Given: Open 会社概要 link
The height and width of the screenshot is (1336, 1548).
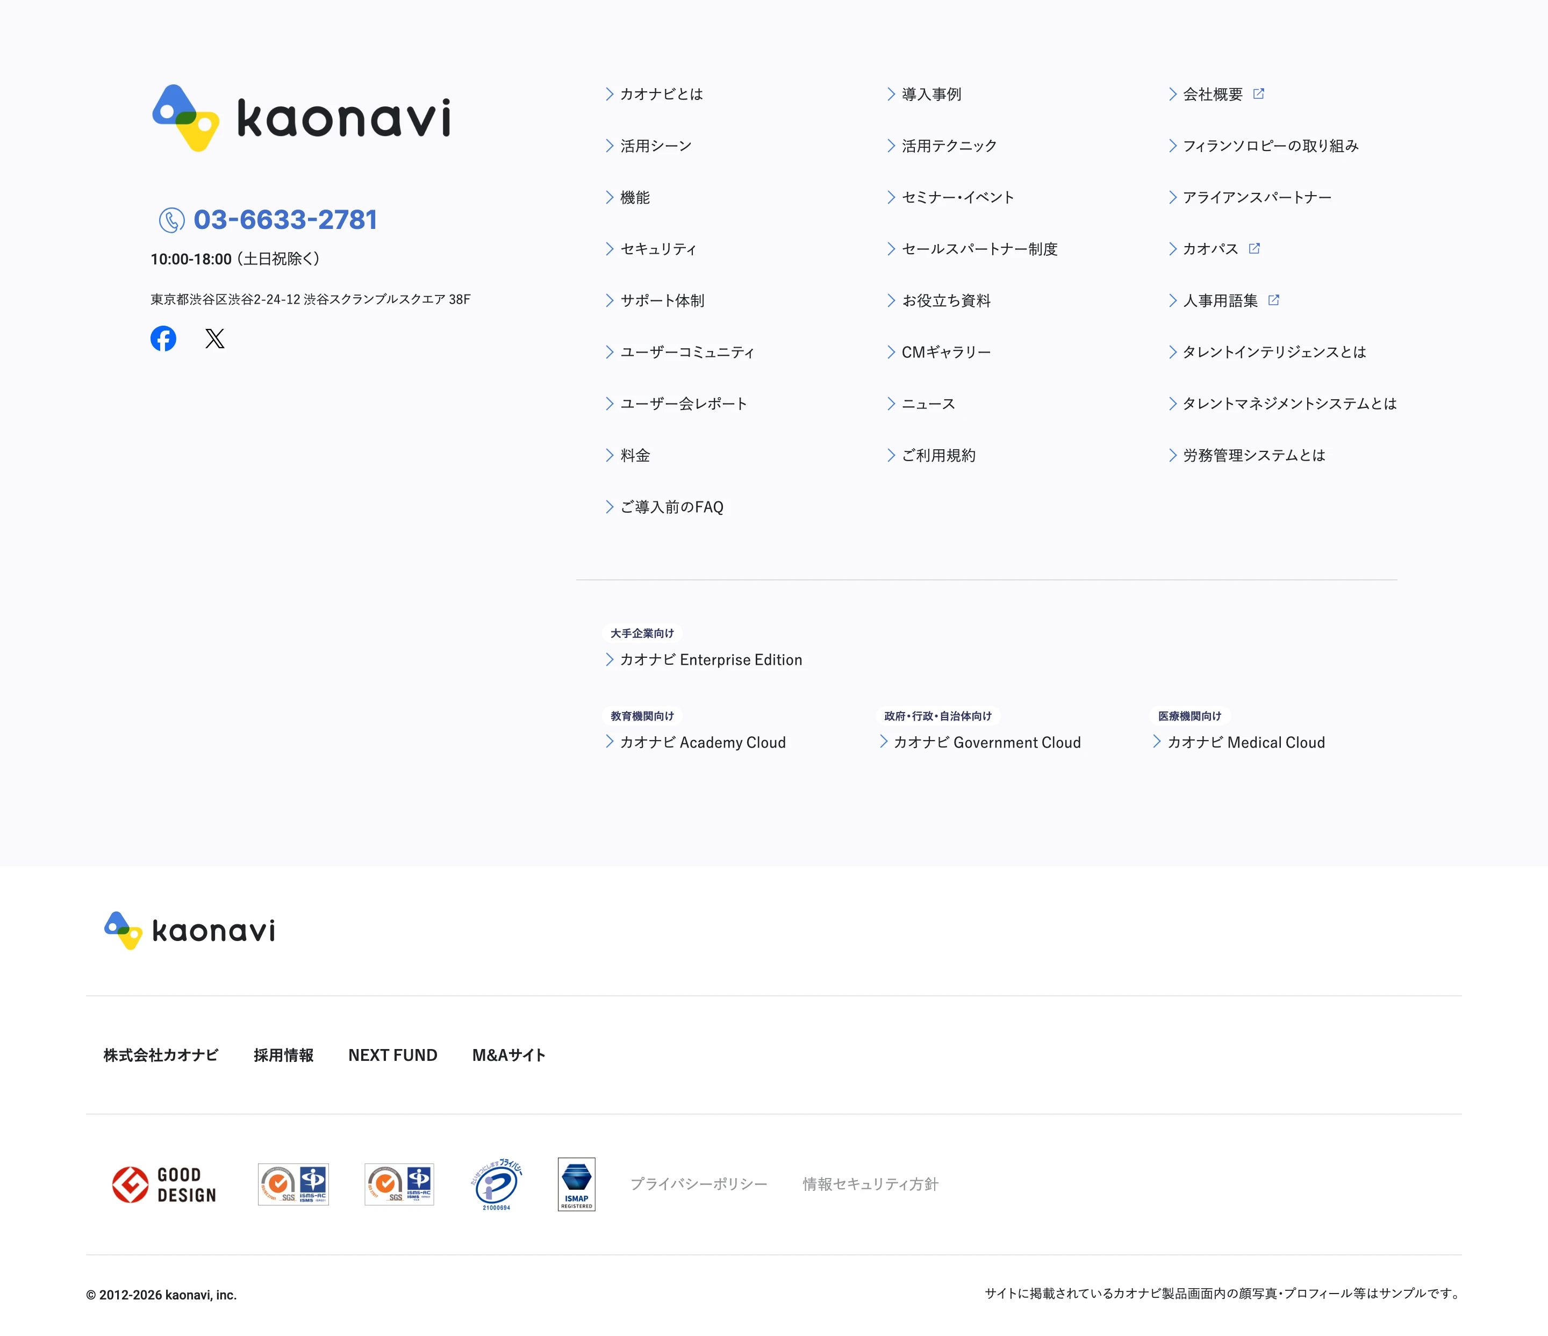Looking at the screenshot, I should [x=1213, y=94].
